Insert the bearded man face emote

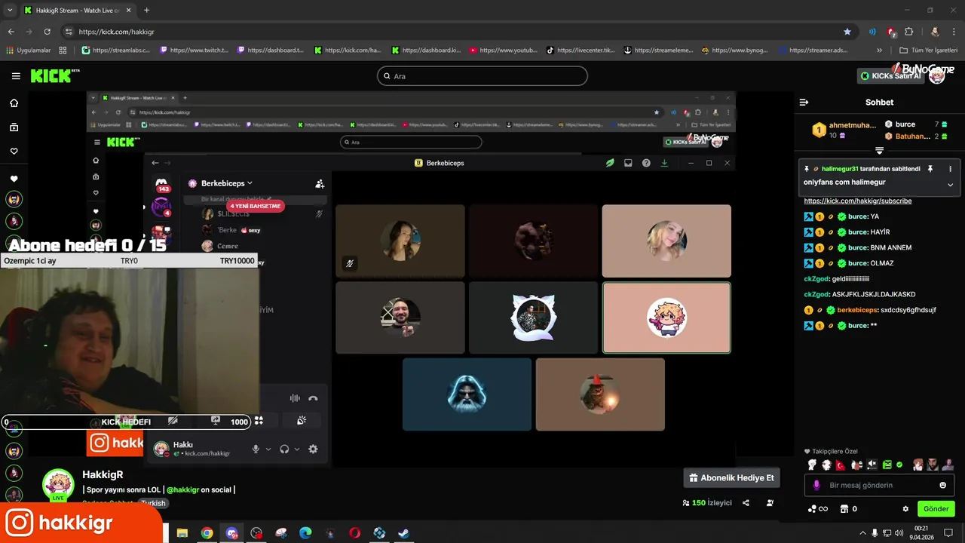point(933,465)
